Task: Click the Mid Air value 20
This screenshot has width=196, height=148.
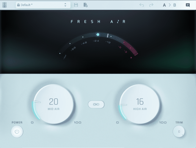Action: [54, 101]
